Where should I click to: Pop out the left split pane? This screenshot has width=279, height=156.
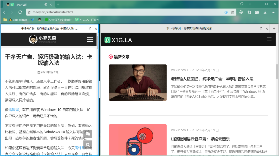click(90, 29)
